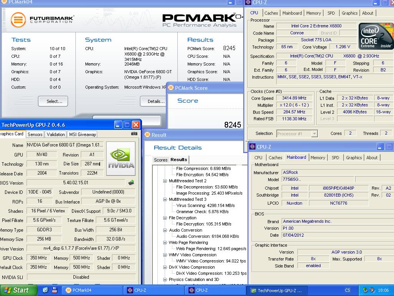Open Memory tab in top CPU-Z window
Image resolution: width=394 pixels, height=296 pixels.
click(x=313, y=13)
